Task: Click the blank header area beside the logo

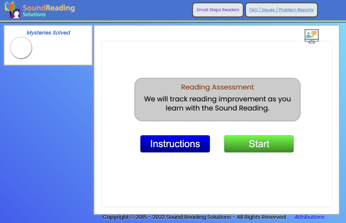Action: pos(135,10)
